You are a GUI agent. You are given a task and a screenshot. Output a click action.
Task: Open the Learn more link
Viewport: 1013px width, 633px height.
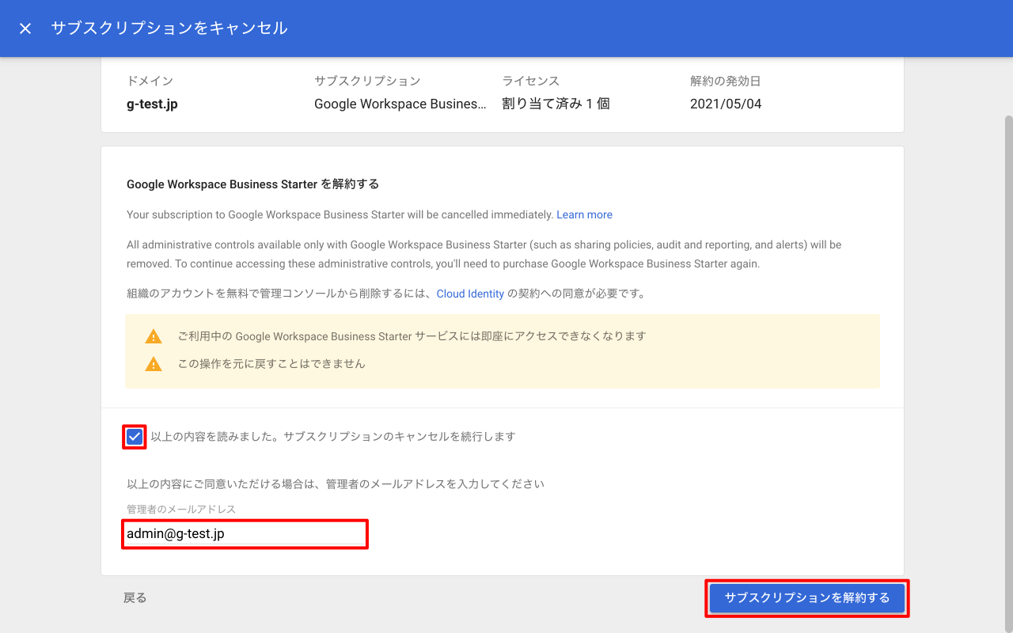point(584,214)
